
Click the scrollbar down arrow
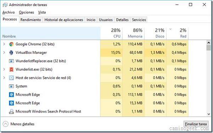(209, 114)
